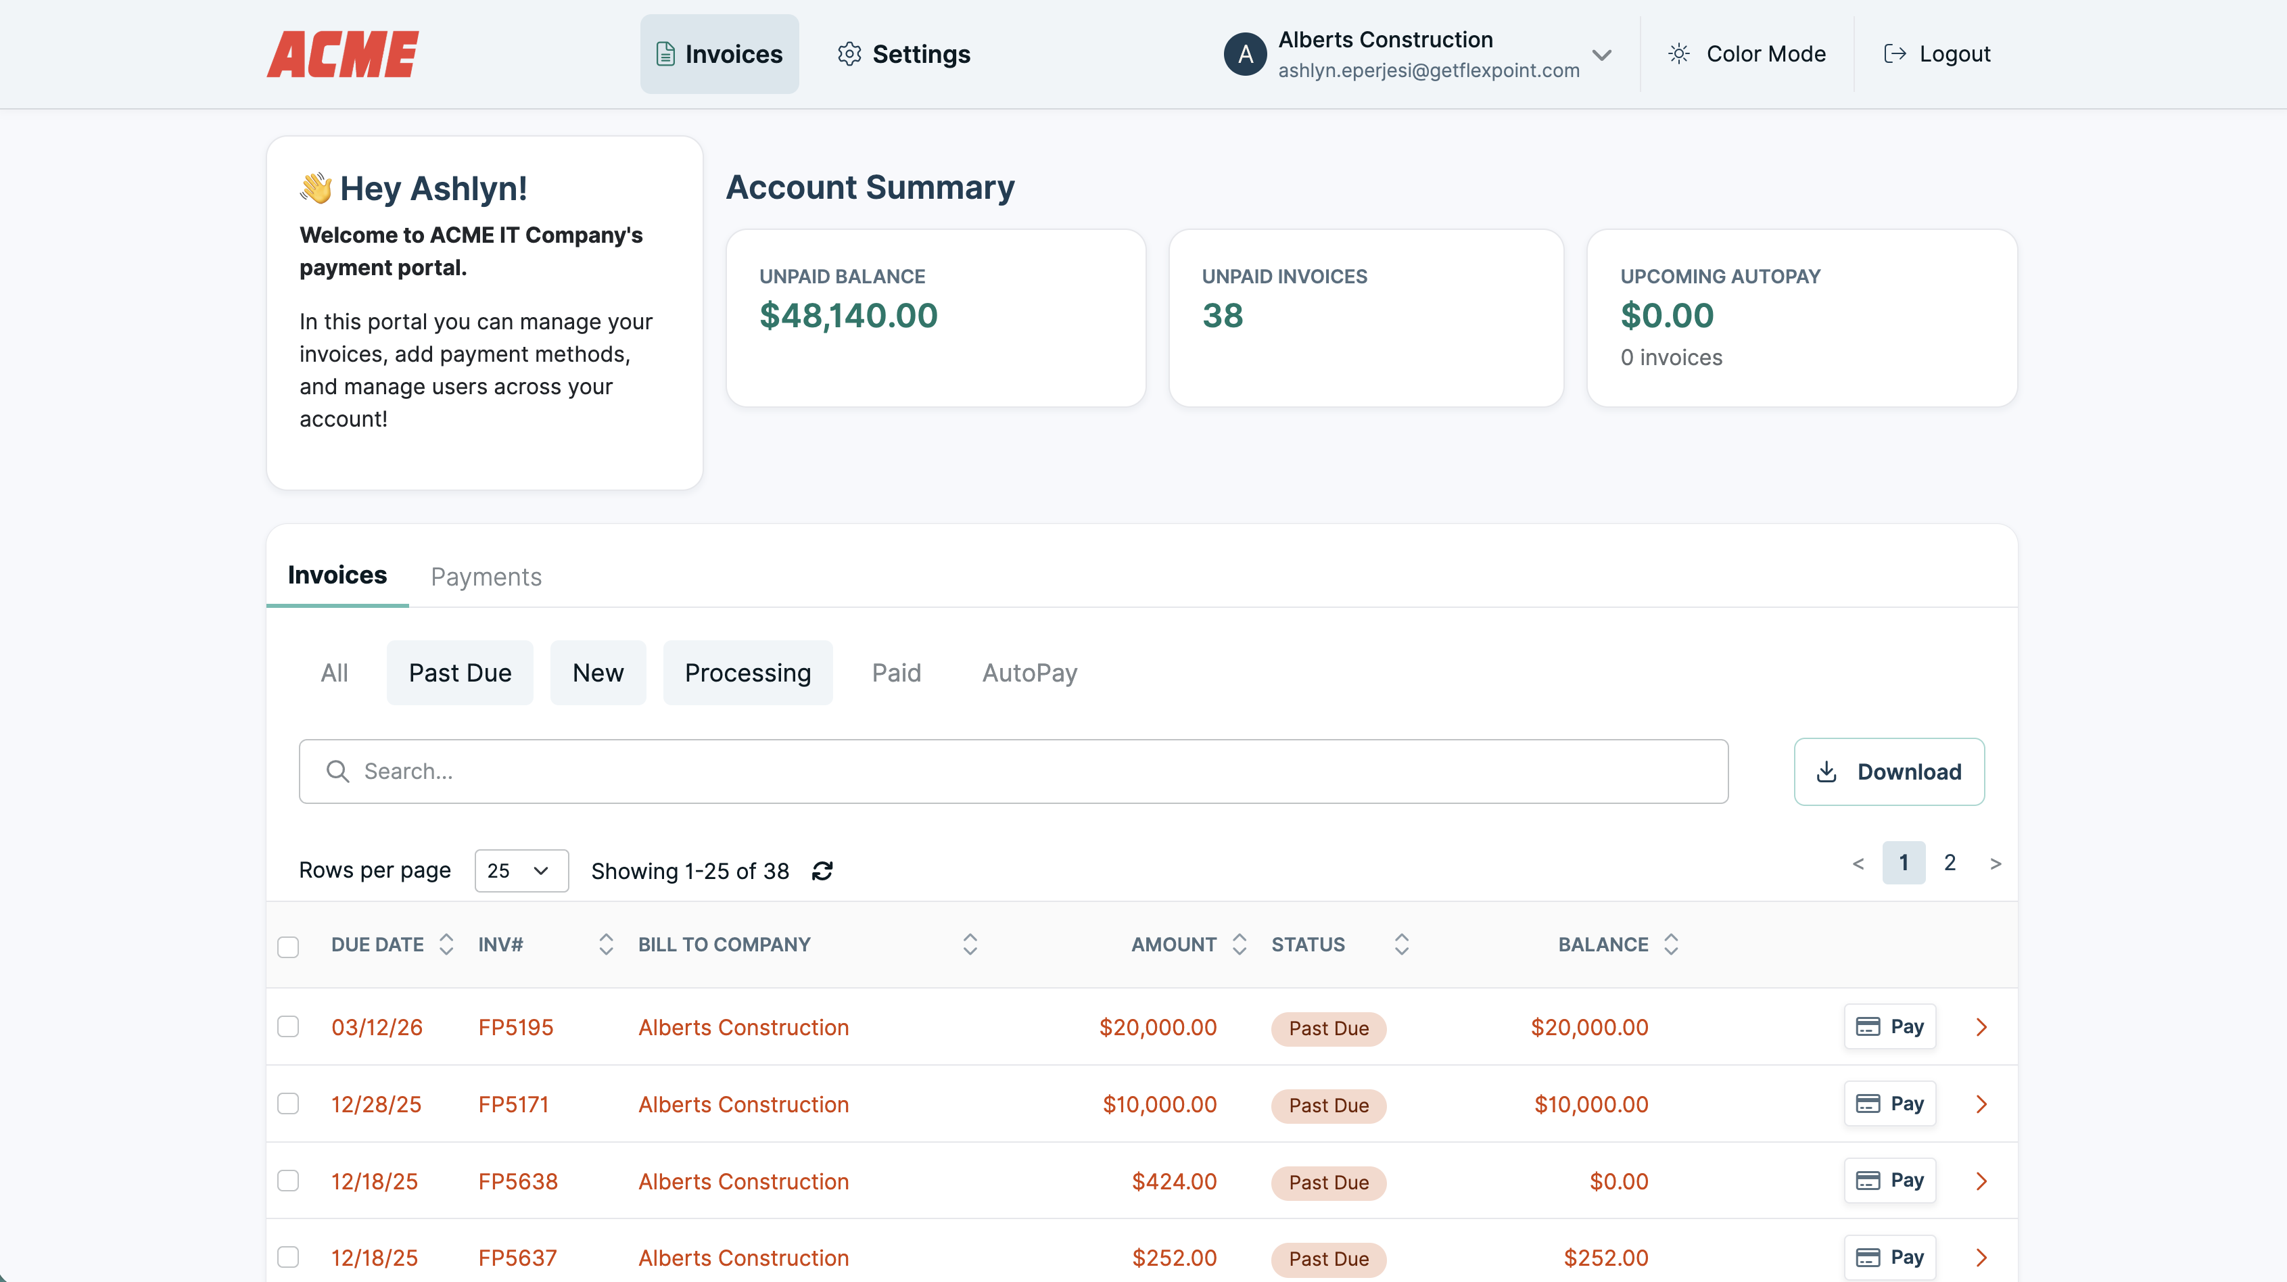Viewport: 2287px width, 1282px height.
Task: Open the Rows per page dropdown
Action: coord(521,871)
